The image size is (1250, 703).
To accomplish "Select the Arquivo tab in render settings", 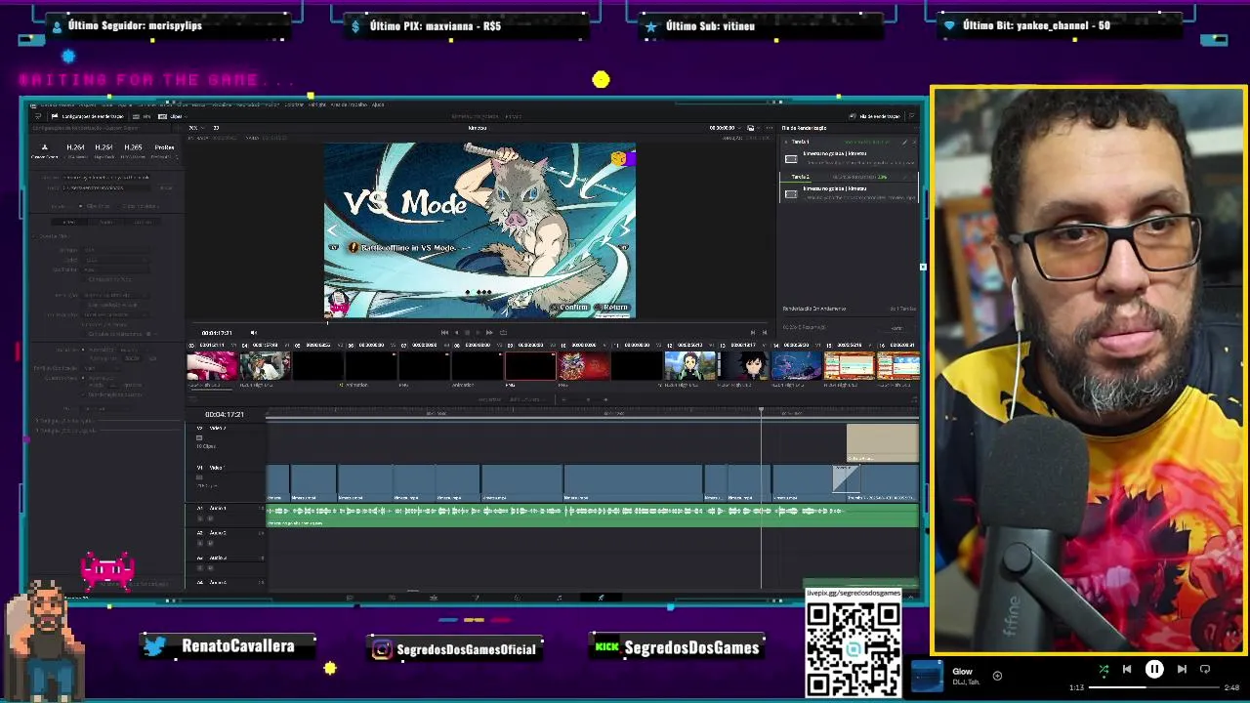I will [x=143, y=222].
